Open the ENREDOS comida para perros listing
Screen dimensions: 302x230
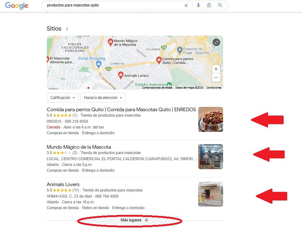tap(121, 110)
